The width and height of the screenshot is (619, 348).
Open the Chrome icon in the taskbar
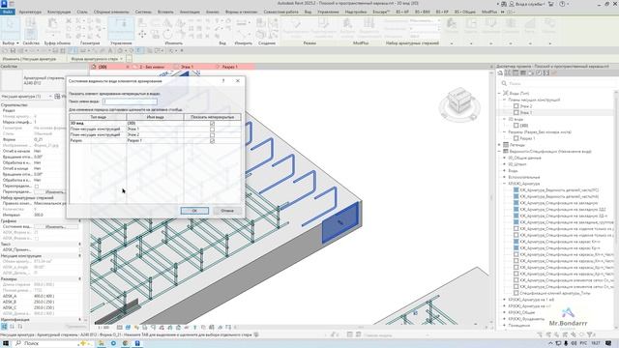125,343
